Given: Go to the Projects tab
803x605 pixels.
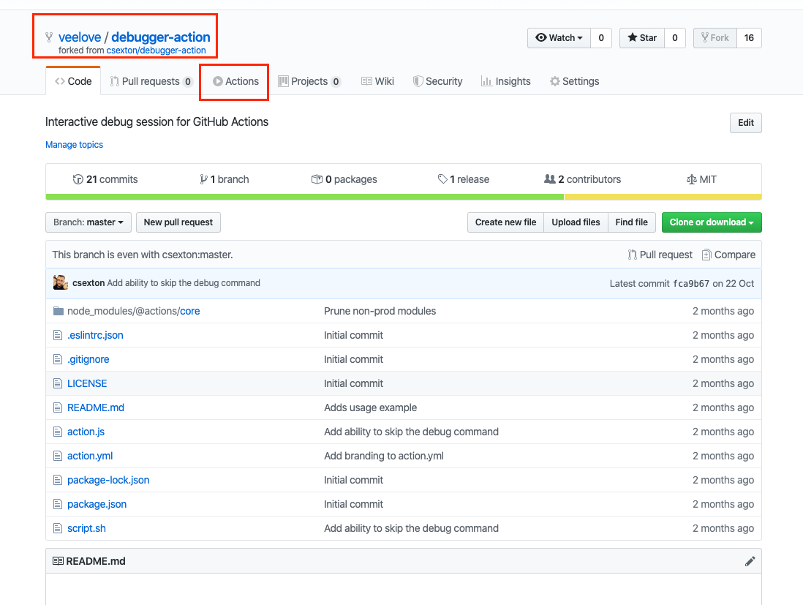Looking at the screenshot, I should pyautogui.click(x=309, y=81).
